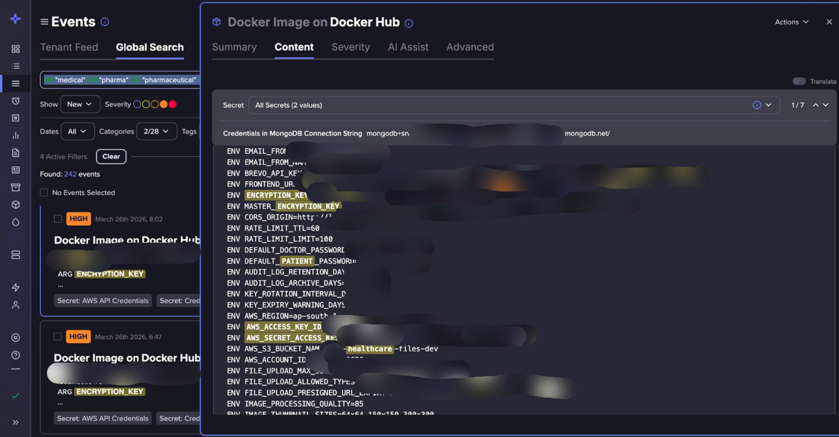The image size is (839, 437).
Task: Click the highlighted AWS_ACCESS_KEY_ID line
Action: pyautogui.click(x=284, y=327)
